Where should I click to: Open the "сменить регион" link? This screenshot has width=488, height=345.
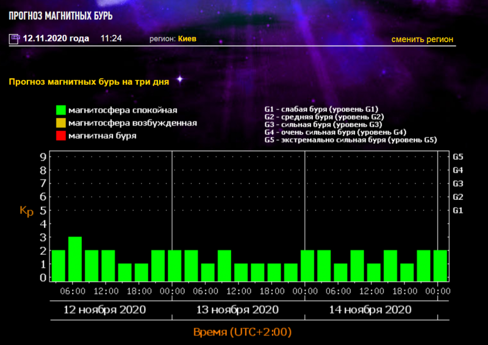[x=422, y=39]
